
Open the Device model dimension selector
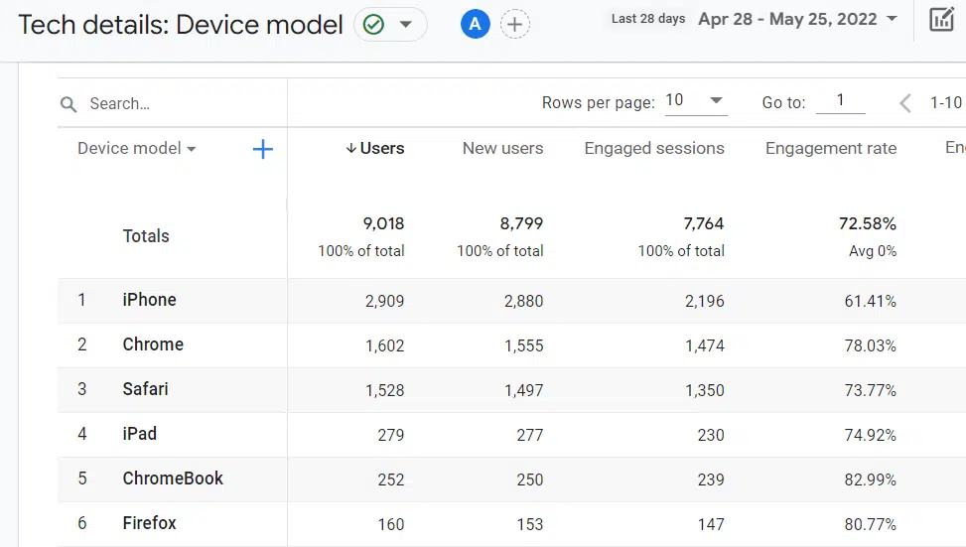137,149
